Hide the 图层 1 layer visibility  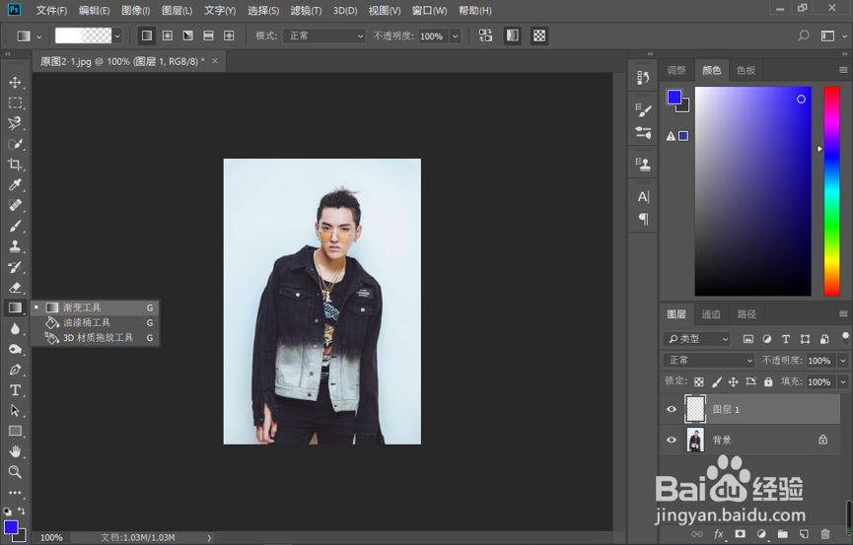[x=672, y=409]
